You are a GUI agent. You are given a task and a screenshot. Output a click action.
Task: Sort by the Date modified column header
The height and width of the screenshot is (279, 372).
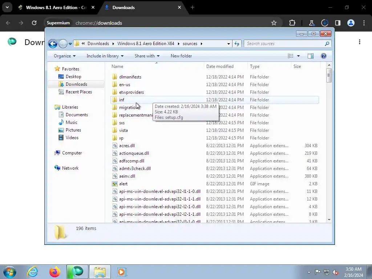(x=226, y=66)
